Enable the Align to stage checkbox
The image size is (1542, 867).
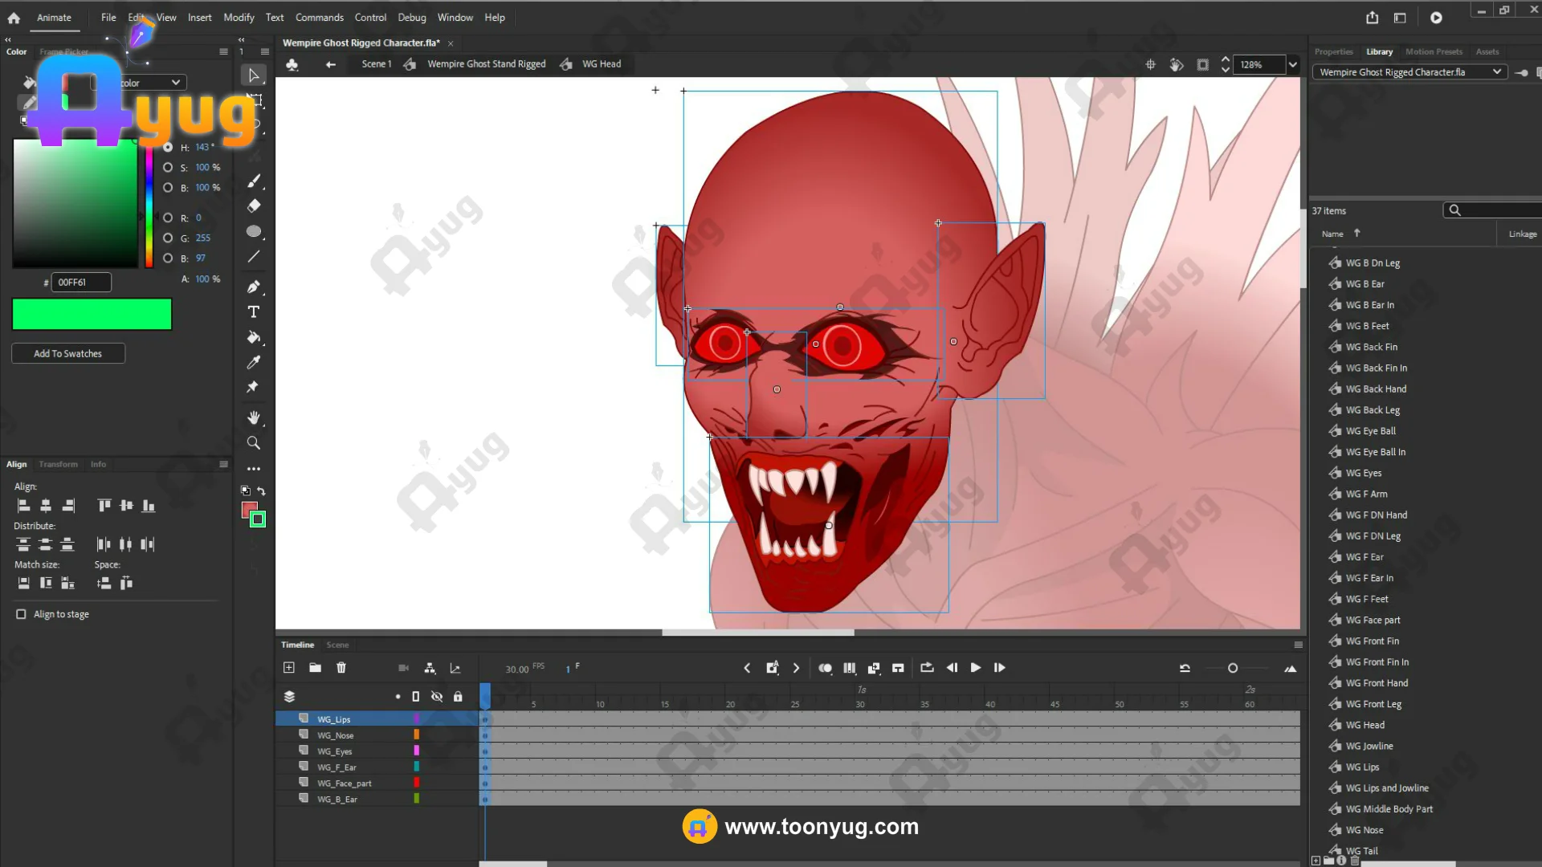click(22, 614)
